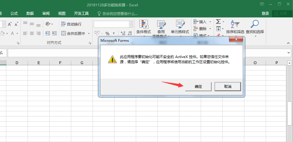Click the AutoSum sigma icon
Screen dimensions: 293x142
click(x=218, y=22)
